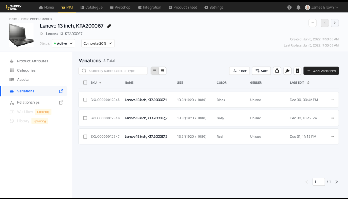Click the variations search field
The width and height of the screenshot is (348, 199).
coord(113,71)
